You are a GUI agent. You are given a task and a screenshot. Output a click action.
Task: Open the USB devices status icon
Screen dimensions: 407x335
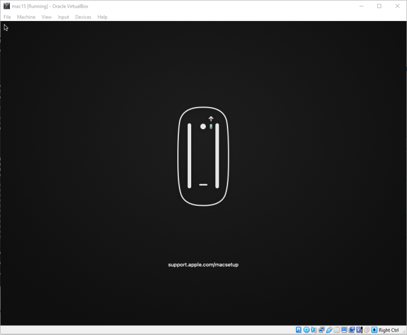click(x=329, y=330)
